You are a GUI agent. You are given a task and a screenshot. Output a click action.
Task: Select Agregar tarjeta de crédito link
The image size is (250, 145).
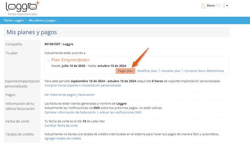click(63, 138)
